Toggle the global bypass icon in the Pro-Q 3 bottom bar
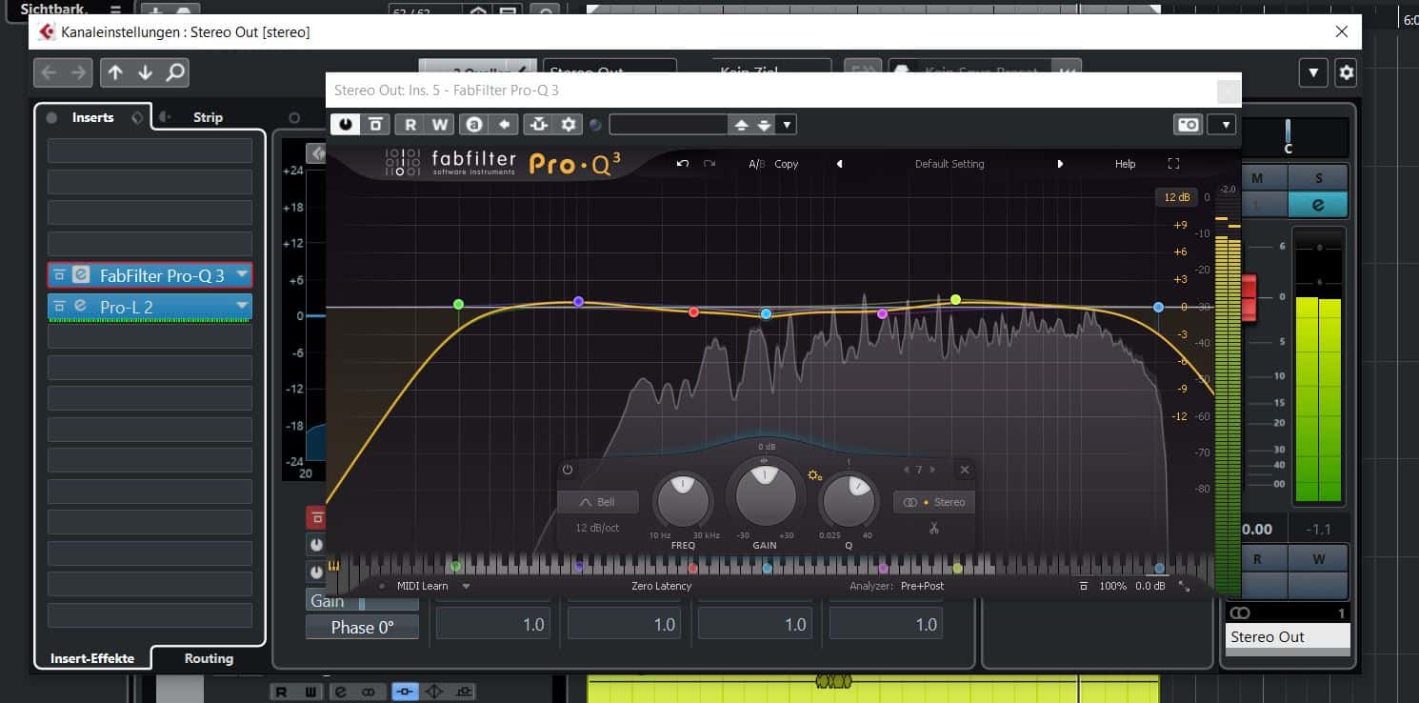 [1084, 586]
